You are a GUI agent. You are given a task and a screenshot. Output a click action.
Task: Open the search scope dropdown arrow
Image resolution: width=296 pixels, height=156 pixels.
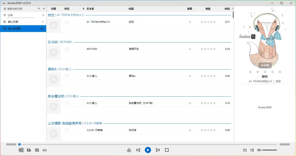coord(39,9)
